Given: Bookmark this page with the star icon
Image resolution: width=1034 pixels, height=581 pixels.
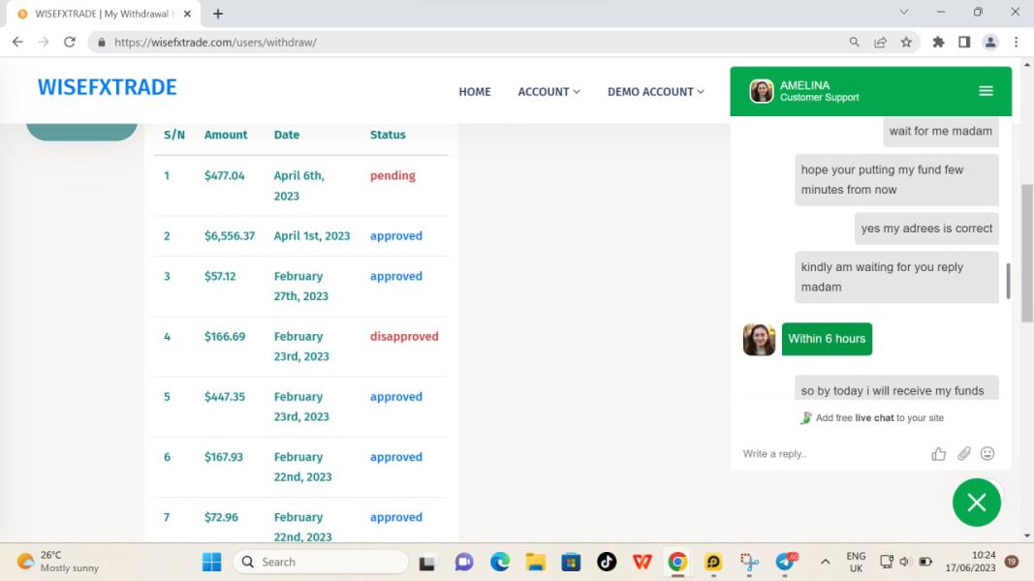Looking at the screenshot, I should 907,43.
